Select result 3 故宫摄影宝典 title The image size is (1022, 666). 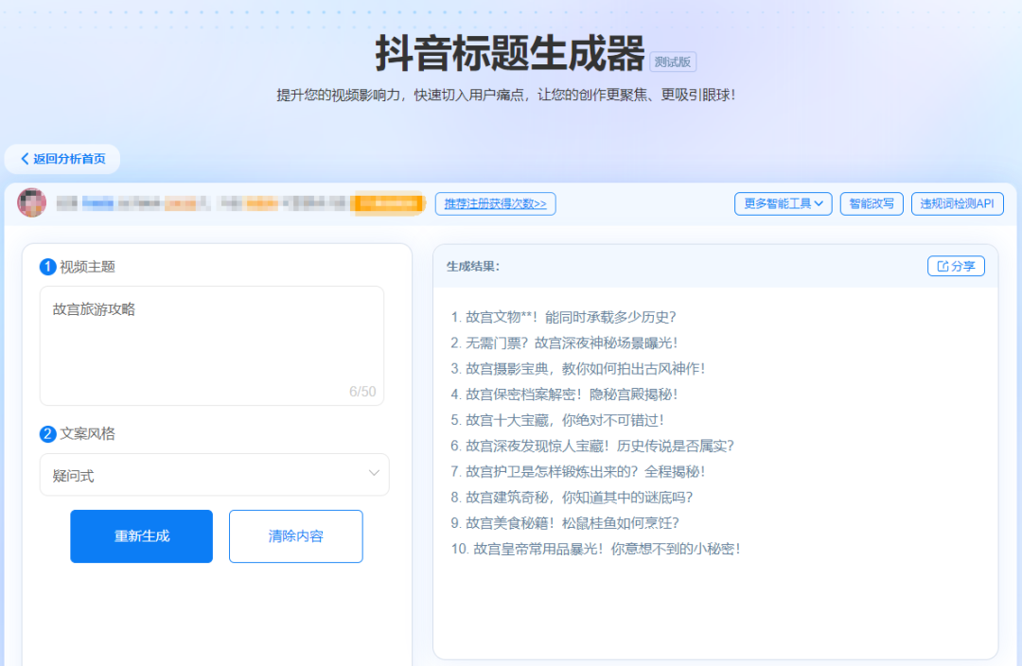pos(577,369)
